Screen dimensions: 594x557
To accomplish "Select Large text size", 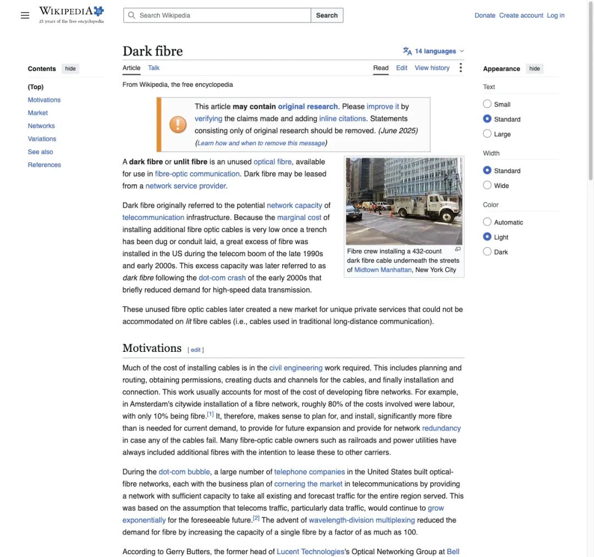I will (487, 134).
